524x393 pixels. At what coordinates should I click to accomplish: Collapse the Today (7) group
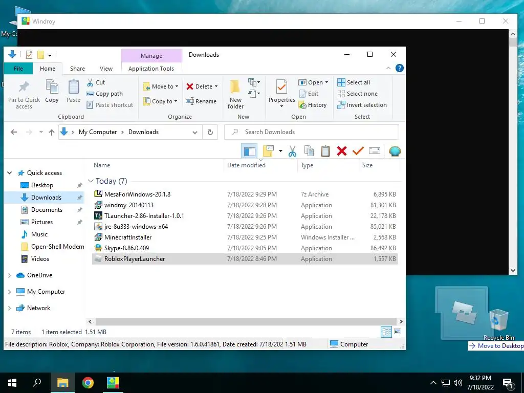tap(90, 181)
